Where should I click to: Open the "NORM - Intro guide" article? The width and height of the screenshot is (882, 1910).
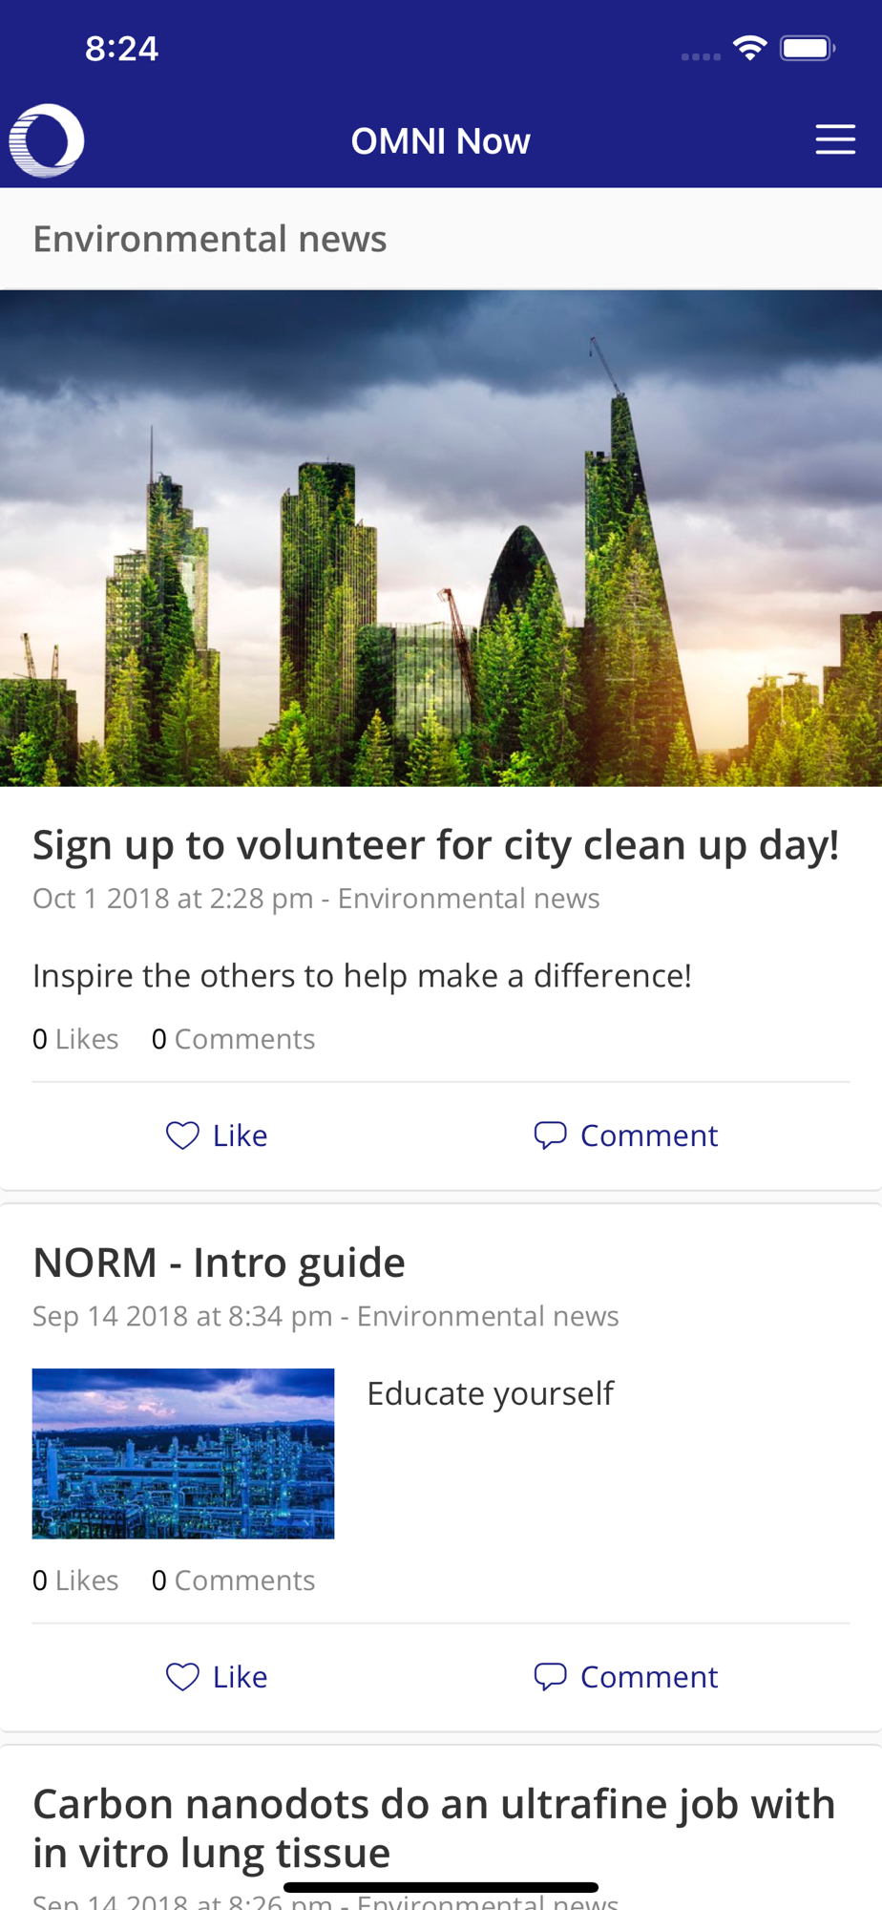pyautogui.click(x=219, y=1263)
